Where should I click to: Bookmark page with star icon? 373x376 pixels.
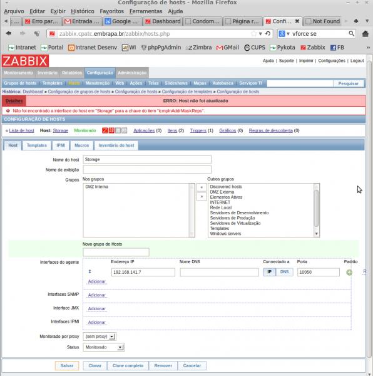(x=253, y=34)
